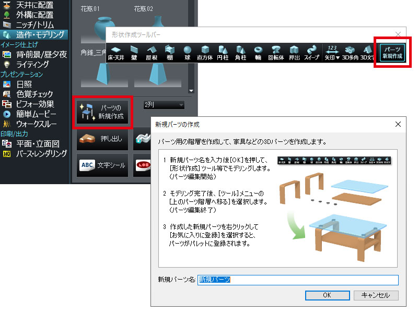The width and height of the screenshot is (418, 313).
Task: Go to 平面・立面図 in the side menu
Action: click(x=38, y=143)
